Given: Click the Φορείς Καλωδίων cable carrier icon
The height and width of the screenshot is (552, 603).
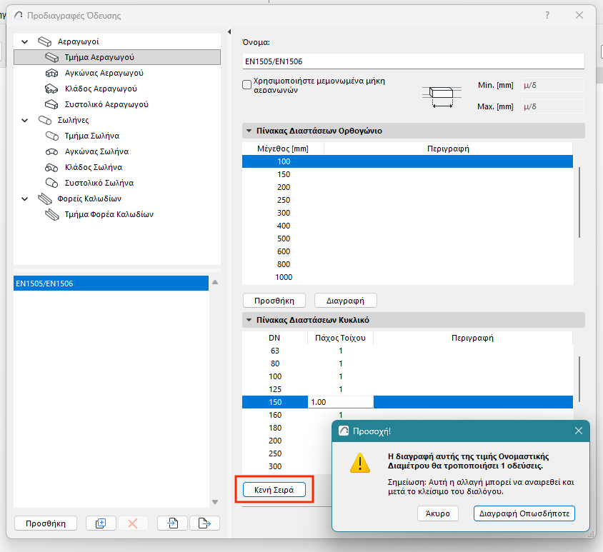Looking at the screenshot, I should click(x=44, y=199).
